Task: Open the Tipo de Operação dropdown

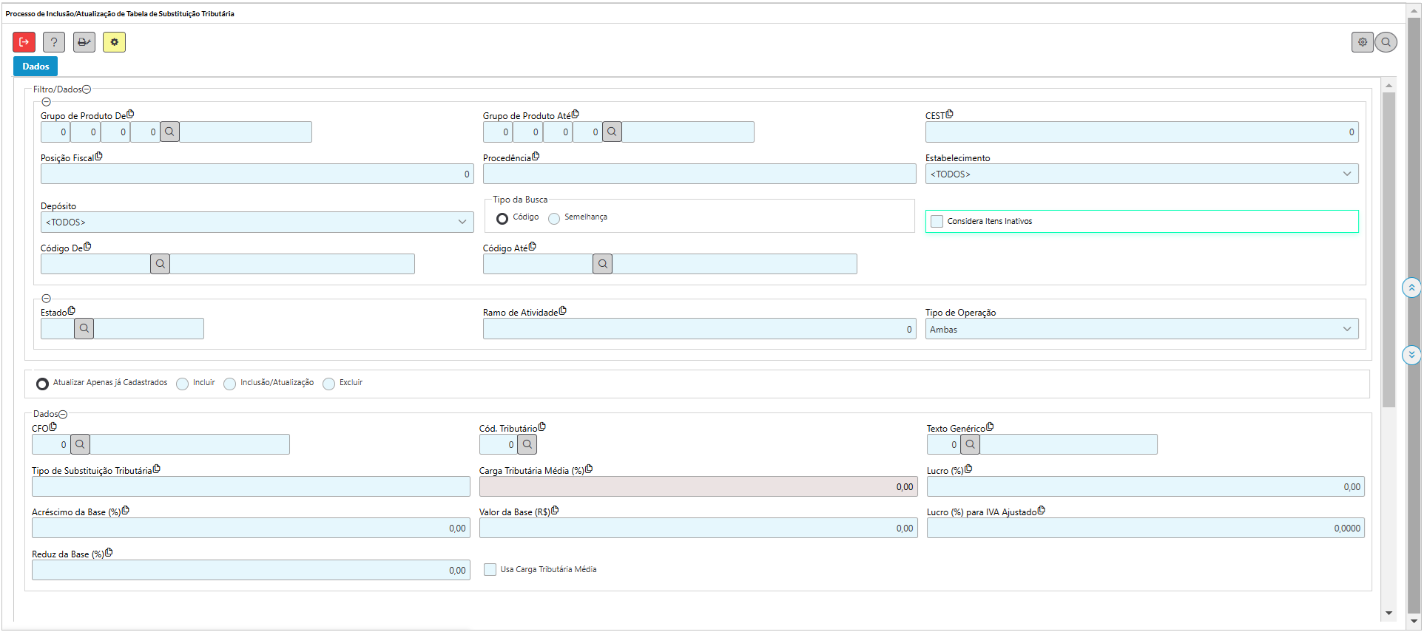Action: click(x=1141, y=329)
